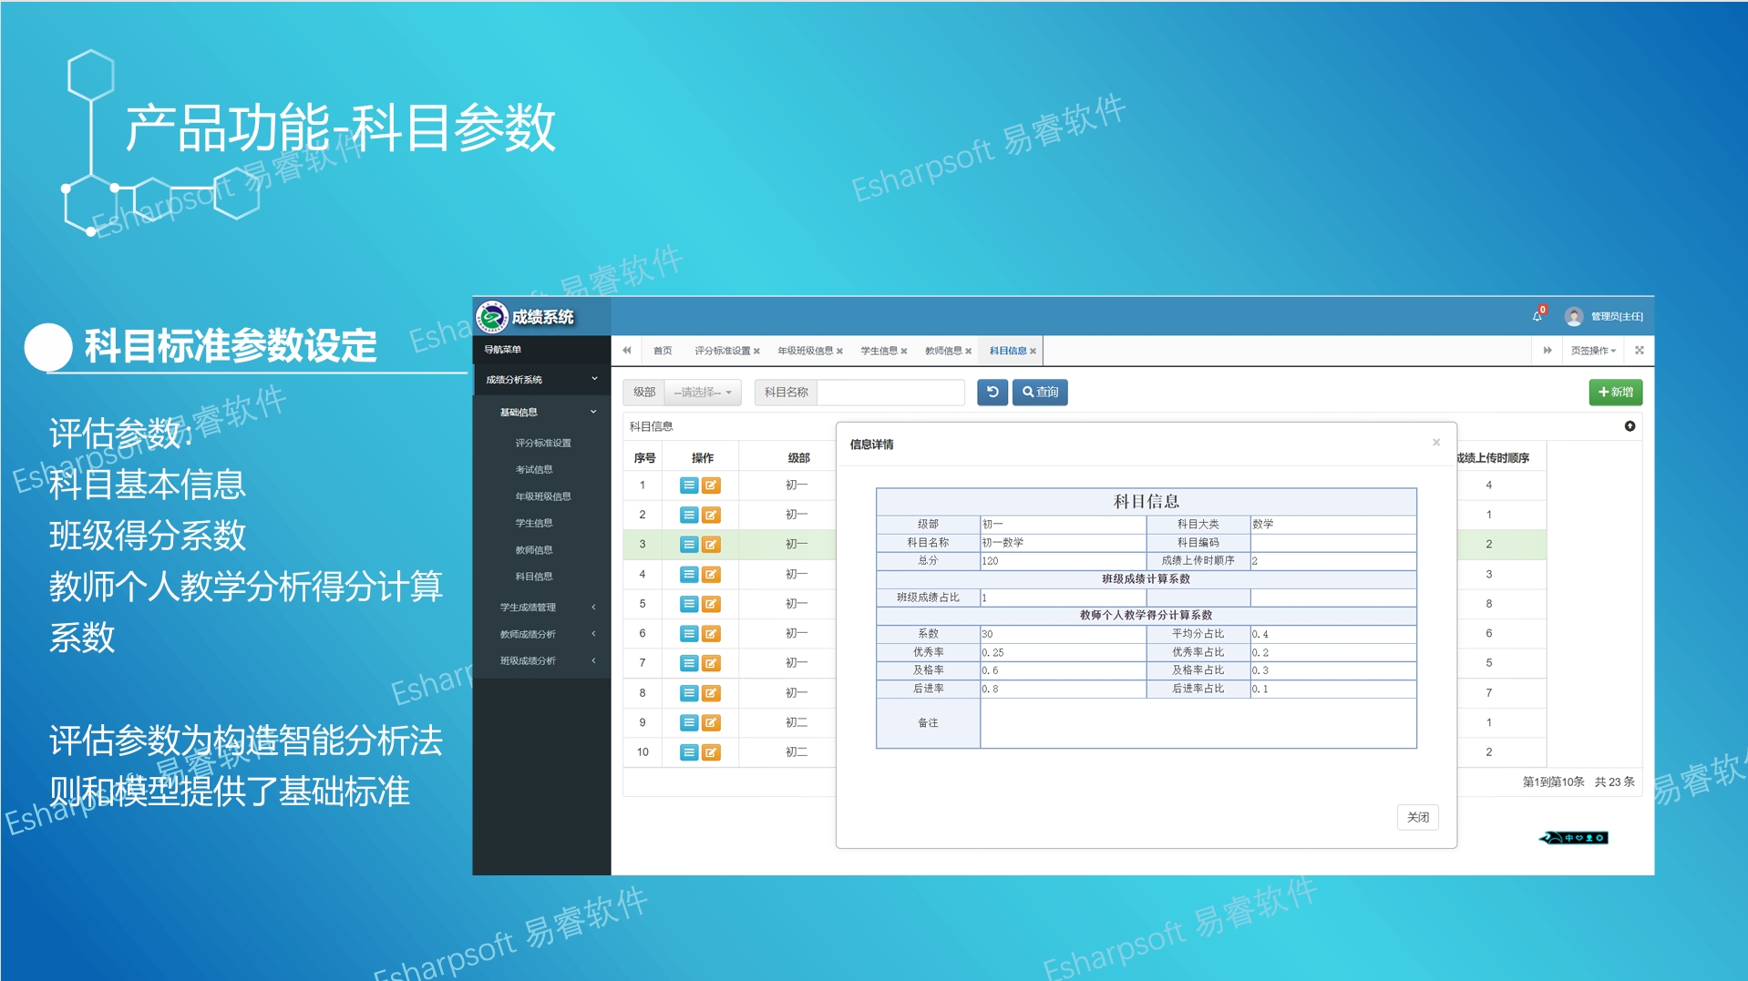Screen dimensions: 1748x981
Task: Switch to the 首页 tab
Action: (x=662, y=350)
